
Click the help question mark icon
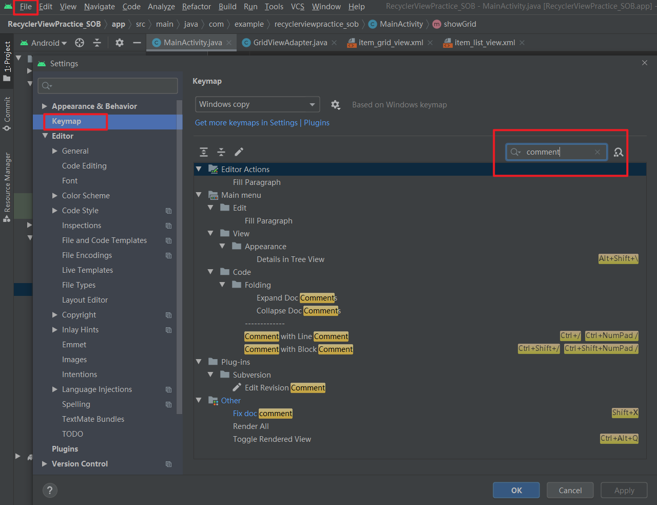50,490
